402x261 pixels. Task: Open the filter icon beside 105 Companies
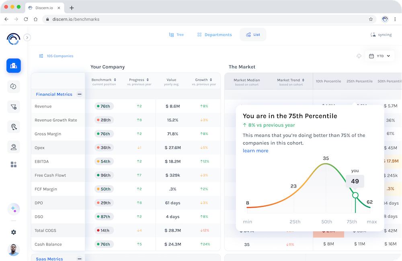point(41,56)
